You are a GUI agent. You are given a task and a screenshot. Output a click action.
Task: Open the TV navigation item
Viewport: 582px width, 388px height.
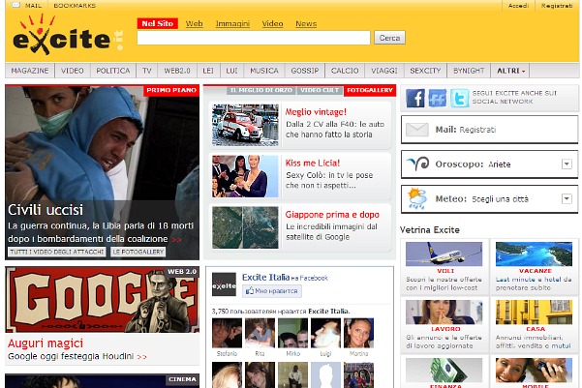click(x=147, y=71)
